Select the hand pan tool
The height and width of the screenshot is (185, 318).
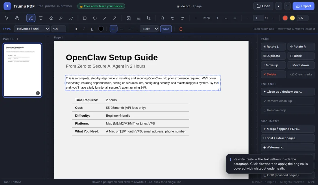point(17,18)
